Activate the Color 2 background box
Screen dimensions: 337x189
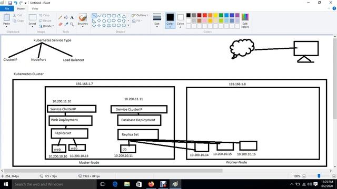180,20
